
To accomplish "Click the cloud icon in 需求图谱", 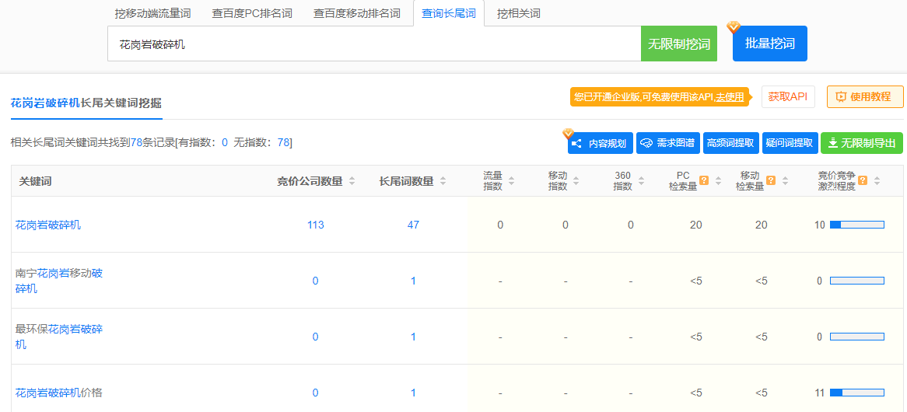I will [646, 143].
